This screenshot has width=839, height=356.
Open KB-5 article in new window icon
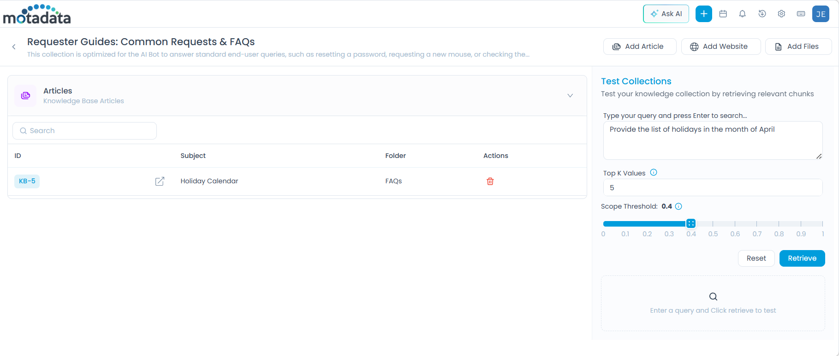pyautogui.click(x=160, y=181)
